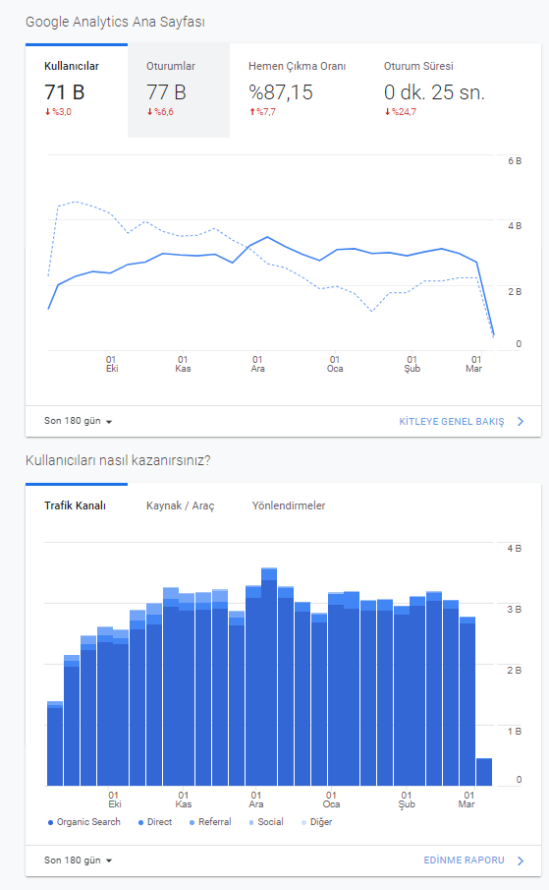The height and width of the screenshot is (890, 549).
Task: Click the Direct legend color dot
Action: point(140,822)
